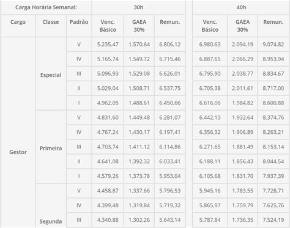Viewport: 290px width, 228px height.
Task: Click the 5.719,32 remuneration value
Action: point(170,205)
